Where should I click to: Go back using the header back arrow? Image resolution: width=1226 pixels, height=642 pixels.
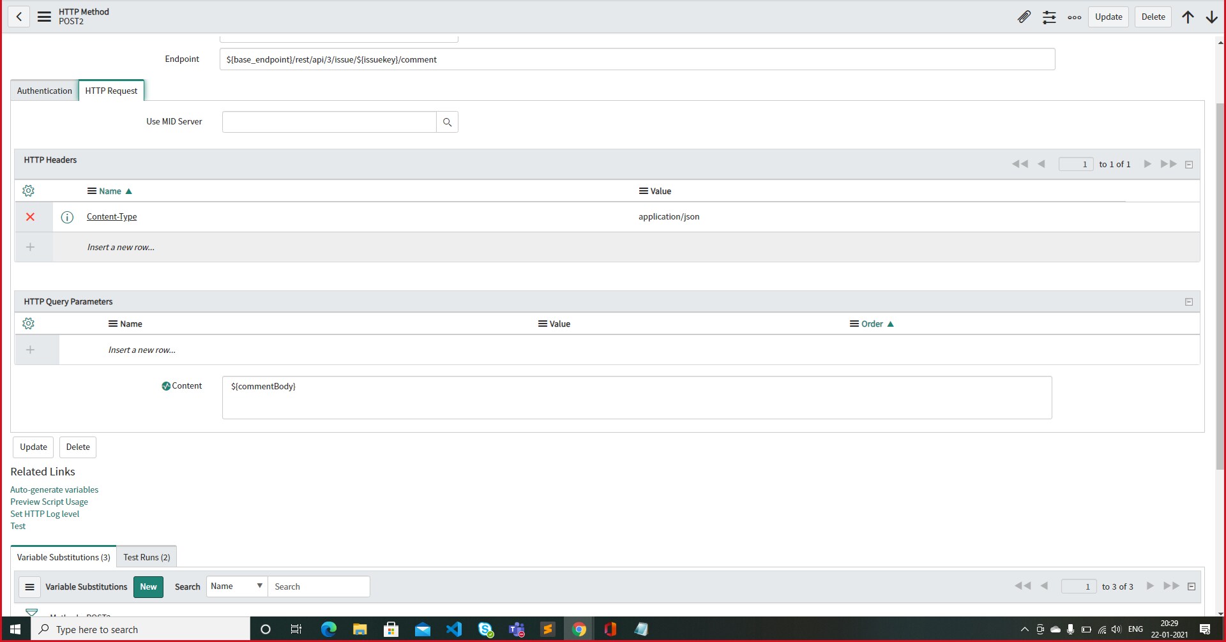pyautogui.click(x=19, y=17)
